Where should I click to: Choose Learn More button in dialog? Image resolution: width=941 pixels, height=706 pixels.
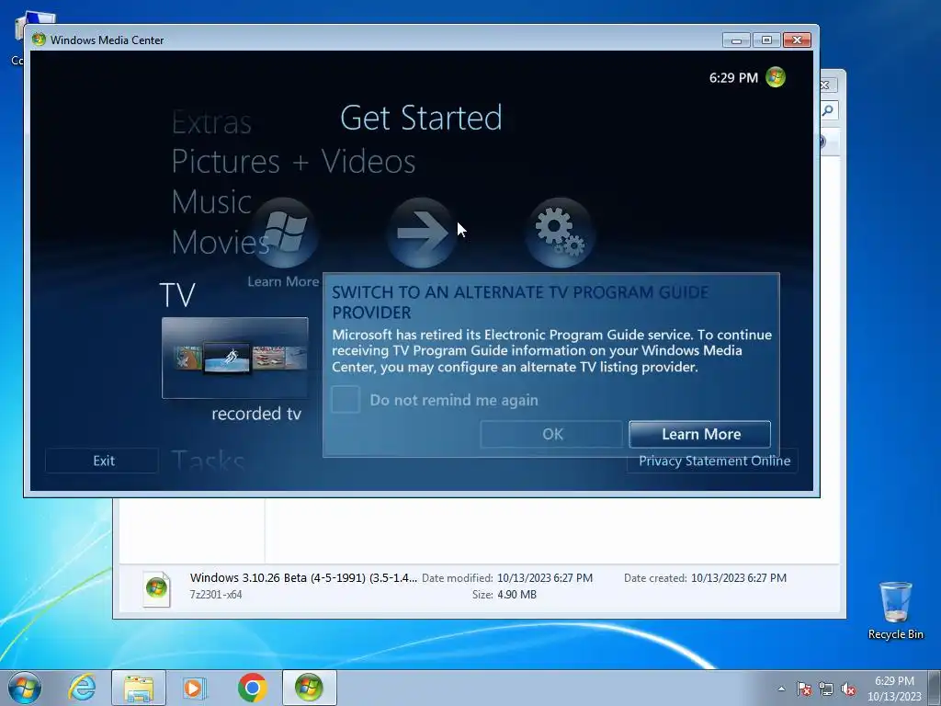(x=699, y=434)
